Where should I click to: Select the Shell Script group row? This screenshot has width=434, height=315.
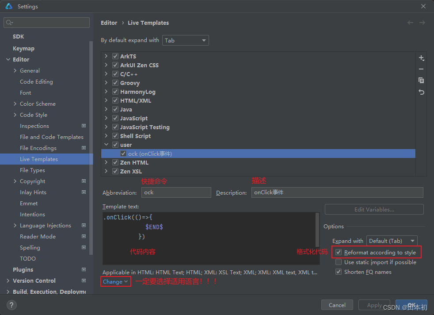(258, 136)
